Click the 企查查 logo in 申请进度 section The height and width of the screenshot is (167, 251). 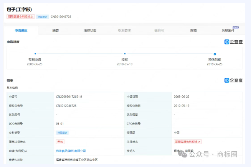(x=233, y=42)
